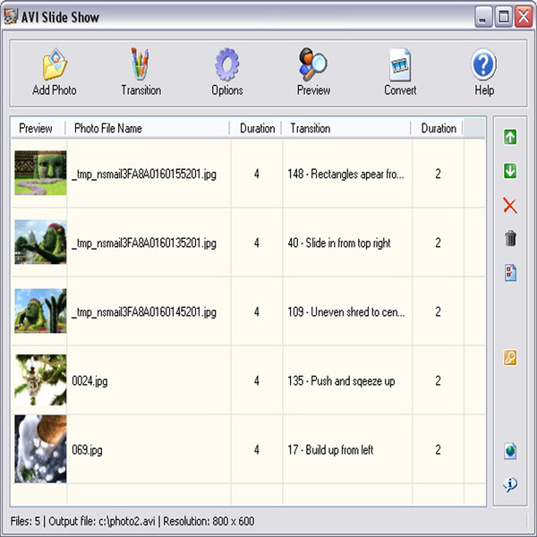Image resolution: width=537 pixels, height=537 pixels.
Task: Open Help question mark icon
Action: [483, 64]
